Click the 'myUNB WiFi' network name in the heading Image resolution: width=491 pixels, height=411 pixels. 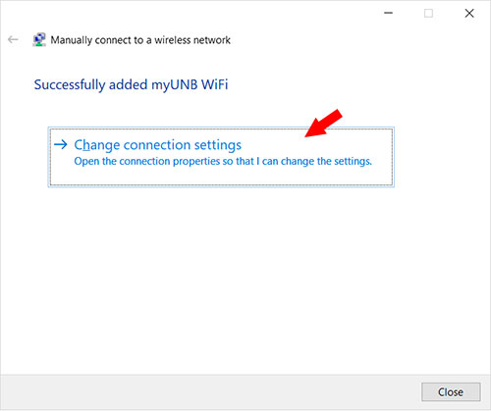(x=190, y=84)
